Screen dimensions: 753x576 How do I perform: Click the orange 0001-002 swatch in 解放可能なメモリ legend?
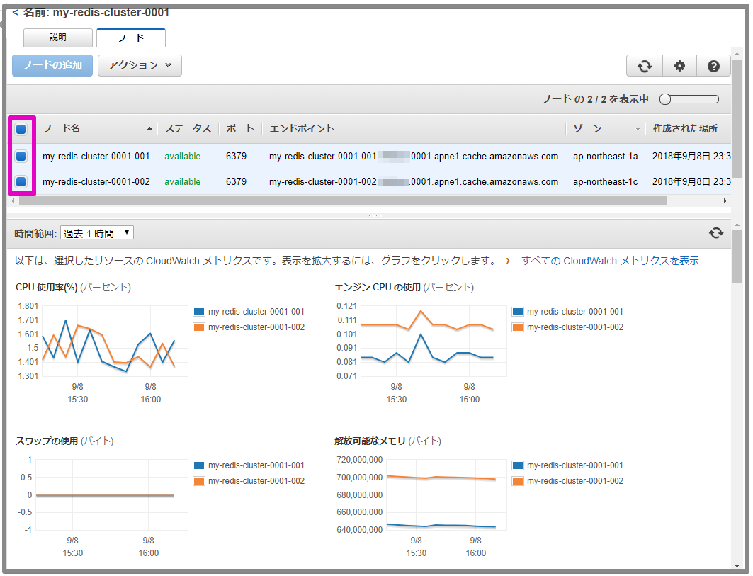(518, 481)
